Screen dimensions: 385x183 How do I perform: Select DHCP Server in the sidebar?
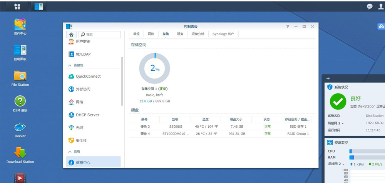click(x=87, y=115)
